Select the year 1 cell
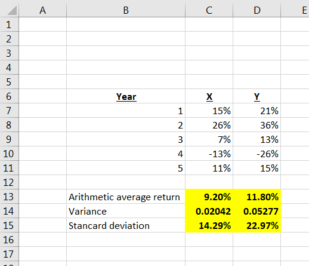Viewport: 309px width, 266px height. tap(126, 111)
